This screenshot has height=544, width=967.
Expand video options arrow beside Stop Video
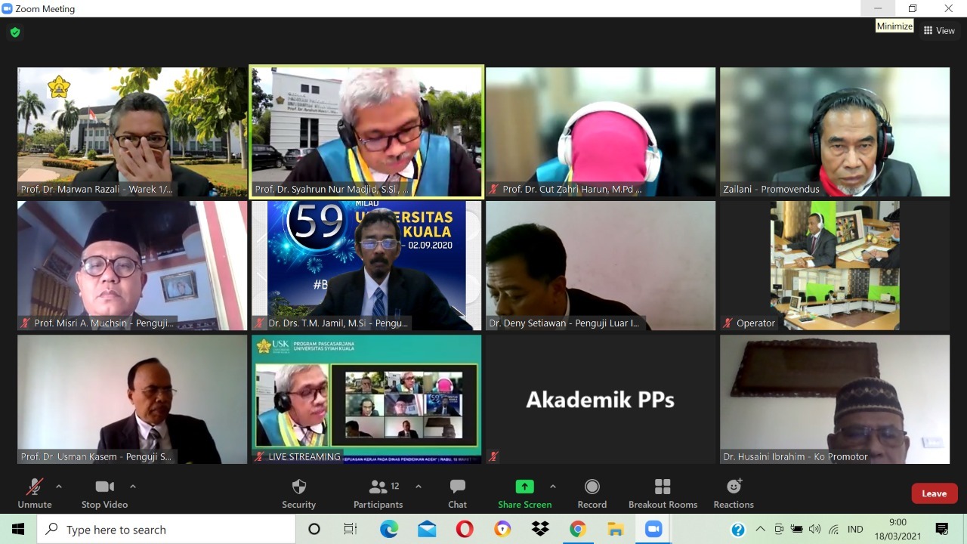point(133,487)
